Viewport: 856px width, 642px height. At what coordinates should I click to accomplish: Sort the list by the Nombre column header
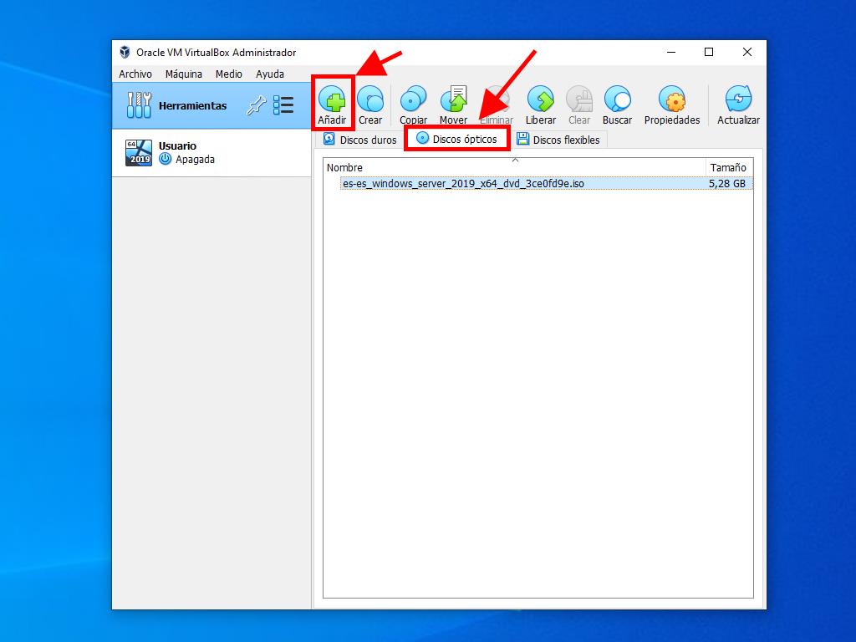514,167
